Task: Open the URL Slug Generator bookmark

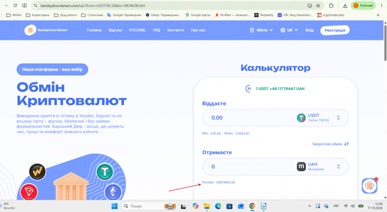Action: (295, 15)
